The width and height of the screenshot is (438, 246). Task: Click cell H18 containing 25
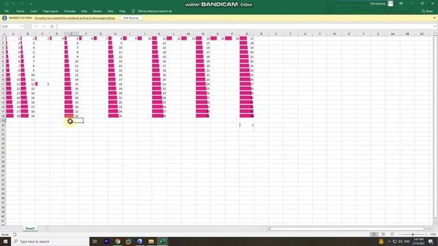pos(115,115)
